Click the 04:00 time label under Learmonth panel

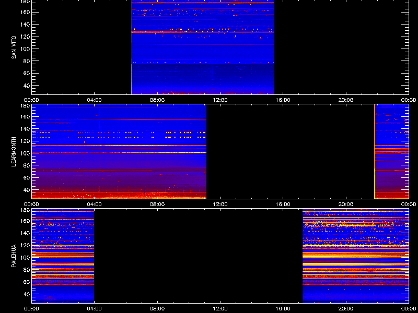point(95,204)
